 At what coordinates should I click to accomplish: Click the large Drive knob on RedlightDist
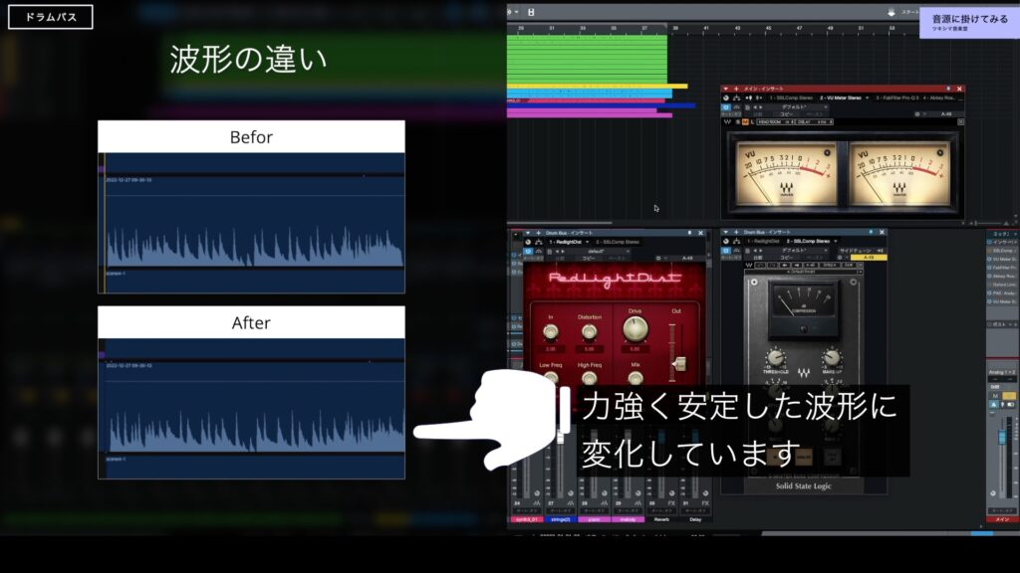(x=635, y=329)
